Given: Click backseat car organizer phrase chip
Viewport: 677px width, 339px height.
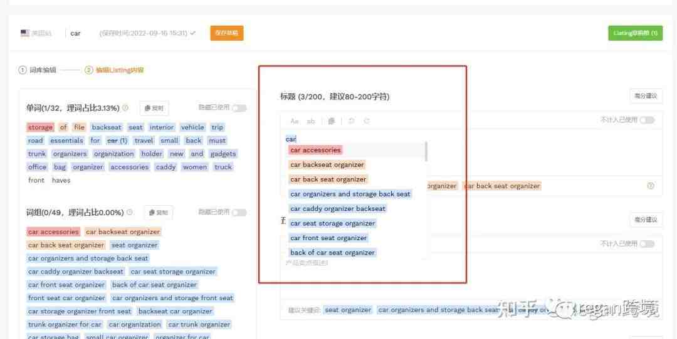Looking at the screenshot, I should (x=176, y=311).
